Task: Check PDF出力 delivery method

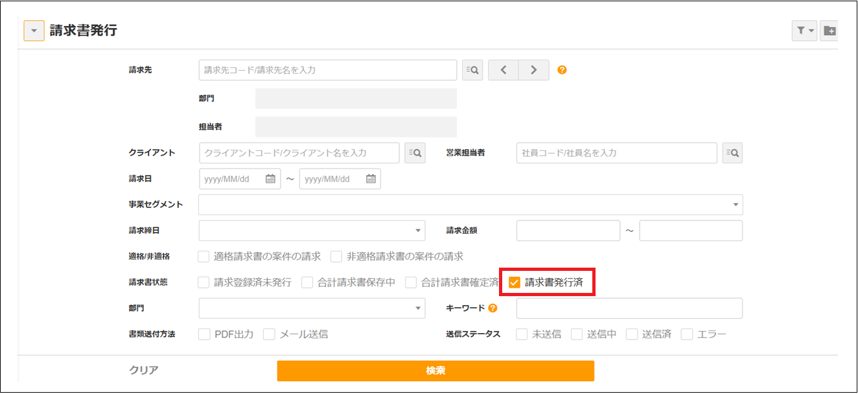Action: click(x=204, y=334)
